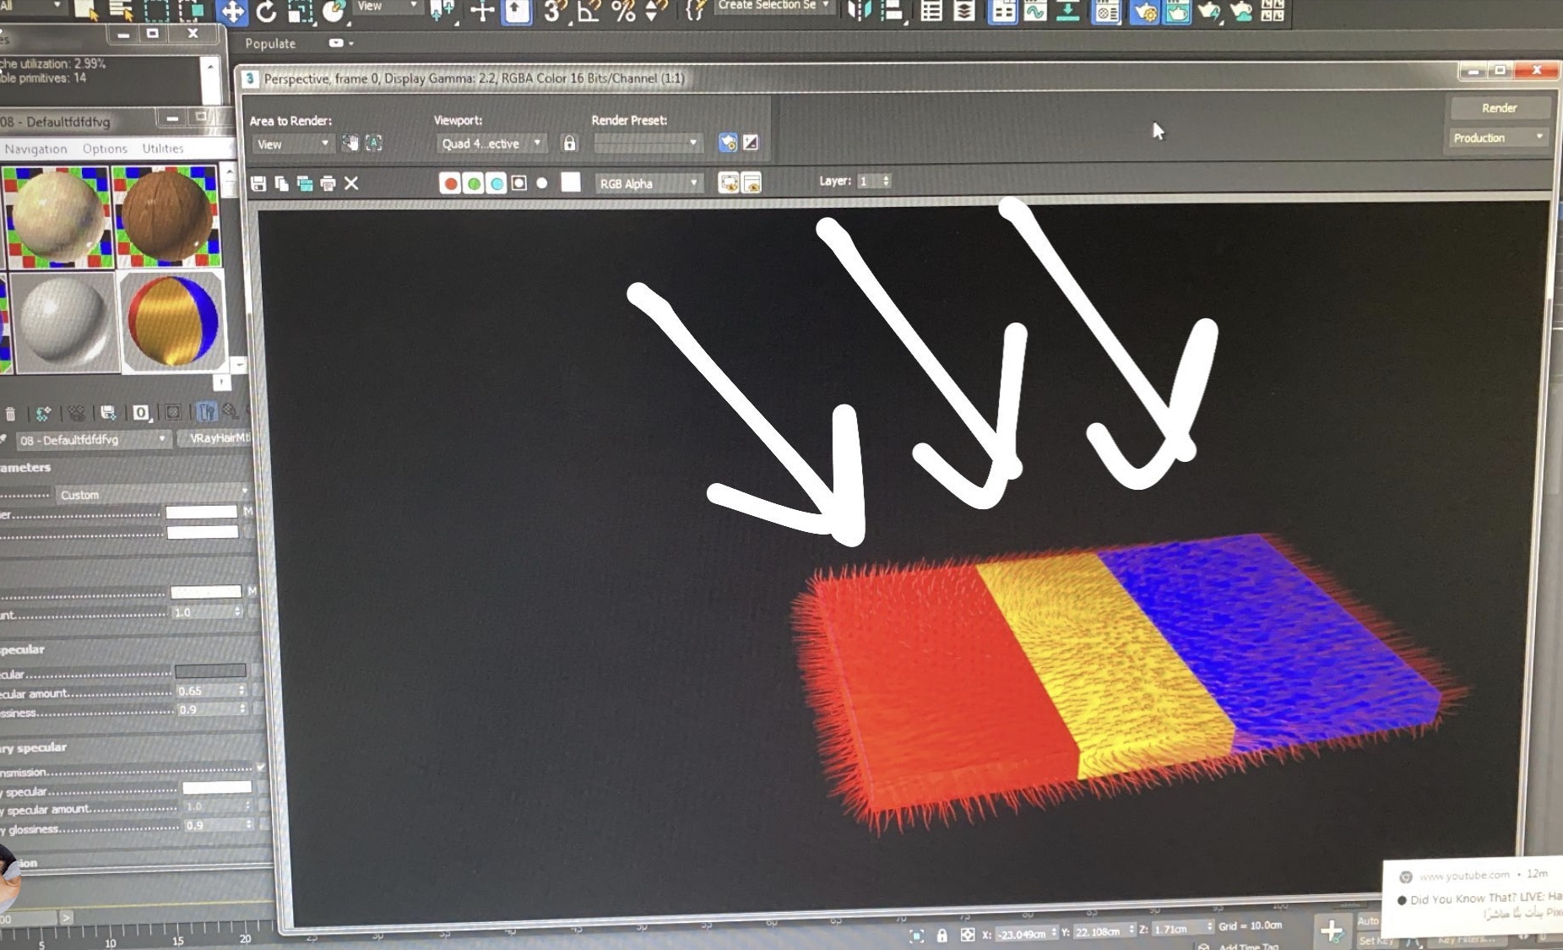Screen dimensions: 1563x950
Task: Open the Utilities menu in Material Editor
Action: (162, 149)
